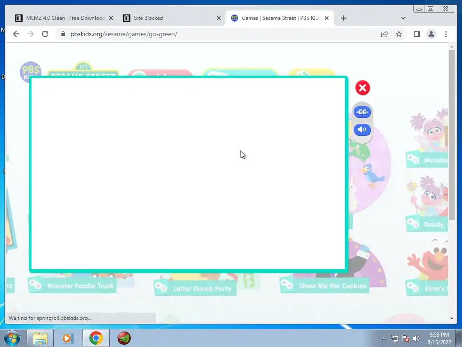This screenshot has height=347, width=462.
Task: Reload the PBS Kids page
Action: click(x=45, y=34)
